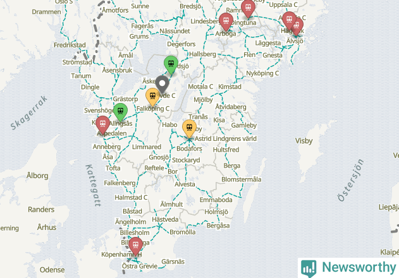
Task: Click the Grästorp station label
Action: [x=125, y=99]
